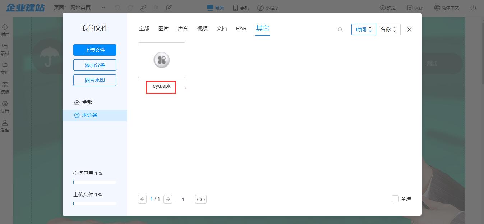Sort files by 时间

364,29
